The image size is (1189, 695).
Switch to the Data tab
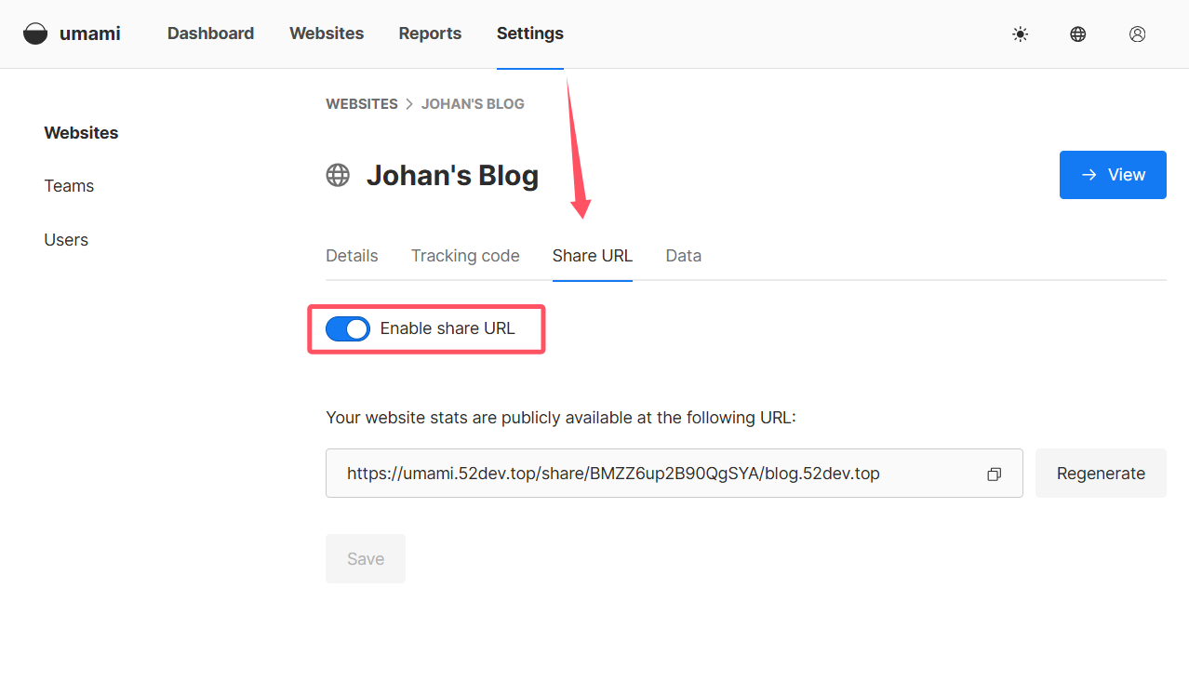coord(683,256)
